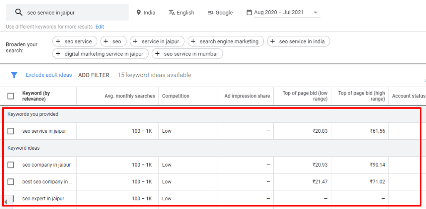Click the English language translate icon
426x209 pixels.
coord(172,12)
